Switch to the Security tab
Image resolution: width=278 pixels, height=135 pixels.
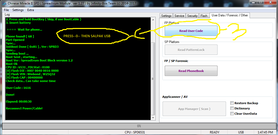click(x=192, y=16)
